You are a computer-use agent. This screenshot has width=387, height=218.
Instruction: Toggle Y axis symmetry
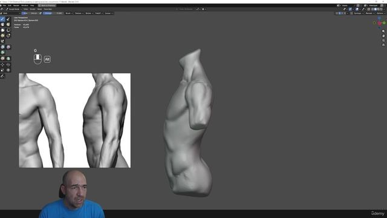pyautogui.click(x=342, y=13)
